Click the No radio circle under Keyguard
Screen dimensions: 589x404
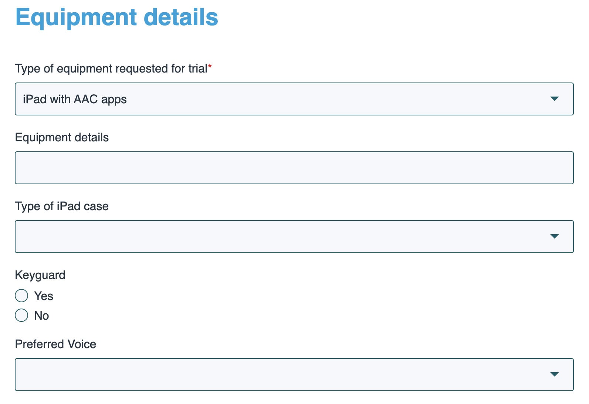pos(21,315)
